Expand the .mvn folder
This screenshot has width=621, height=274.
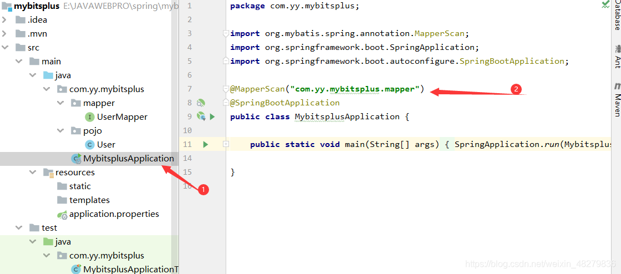tap(5, 34)
